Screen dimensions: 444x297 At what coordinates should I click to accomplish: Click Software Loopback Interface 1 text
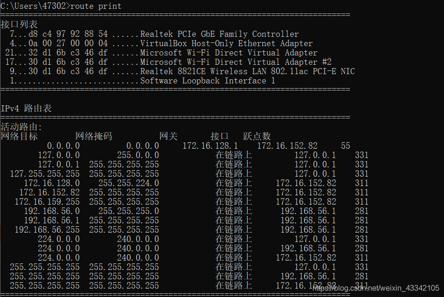coord(208,81)
